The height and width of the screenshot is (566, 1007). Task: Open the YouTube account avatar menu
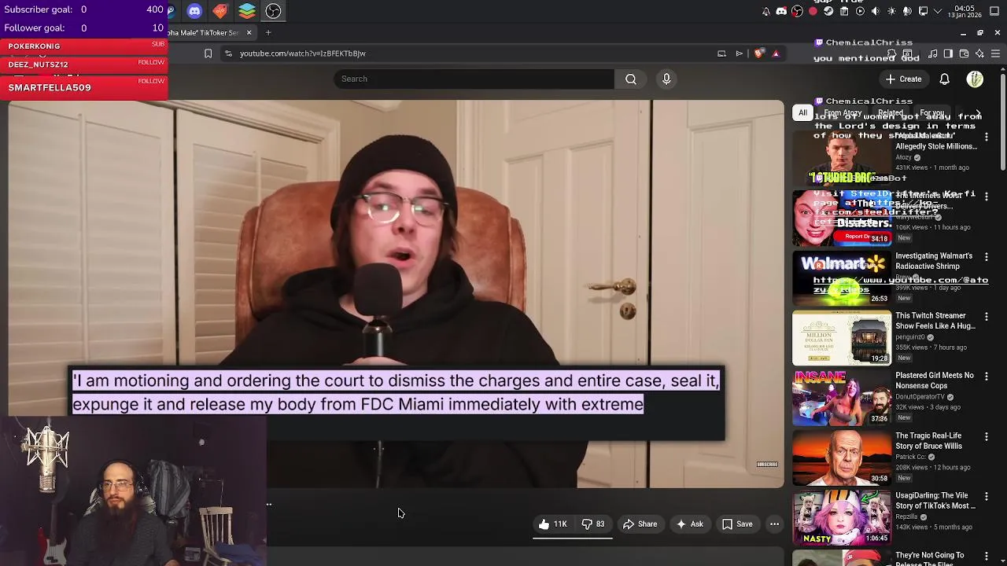point(975,79)
